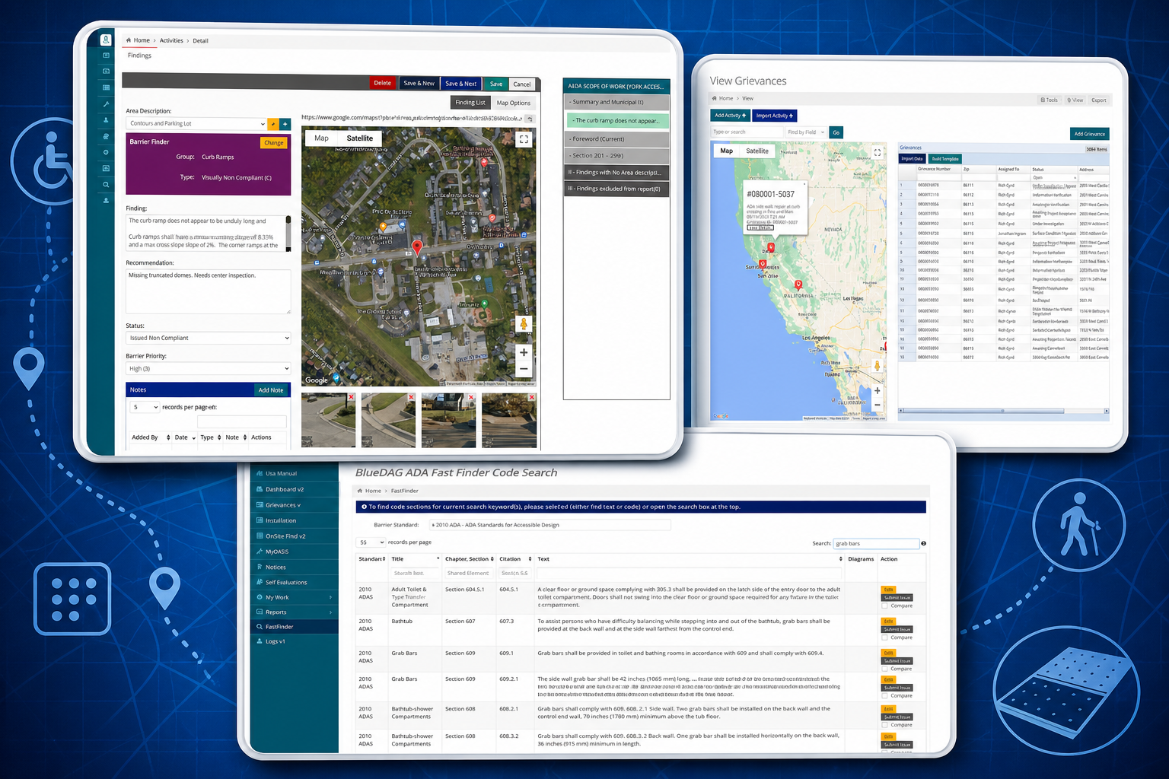Open the Find by Field dropdown in Grievances
The image size is (1169, 779).
point(806,132)
